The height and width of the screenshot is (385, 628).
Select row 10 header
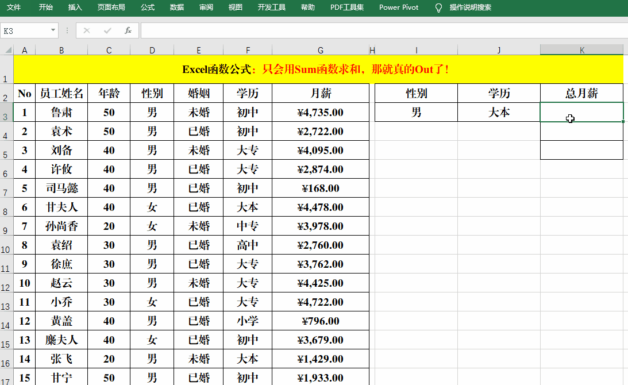(x=6, y=245)
